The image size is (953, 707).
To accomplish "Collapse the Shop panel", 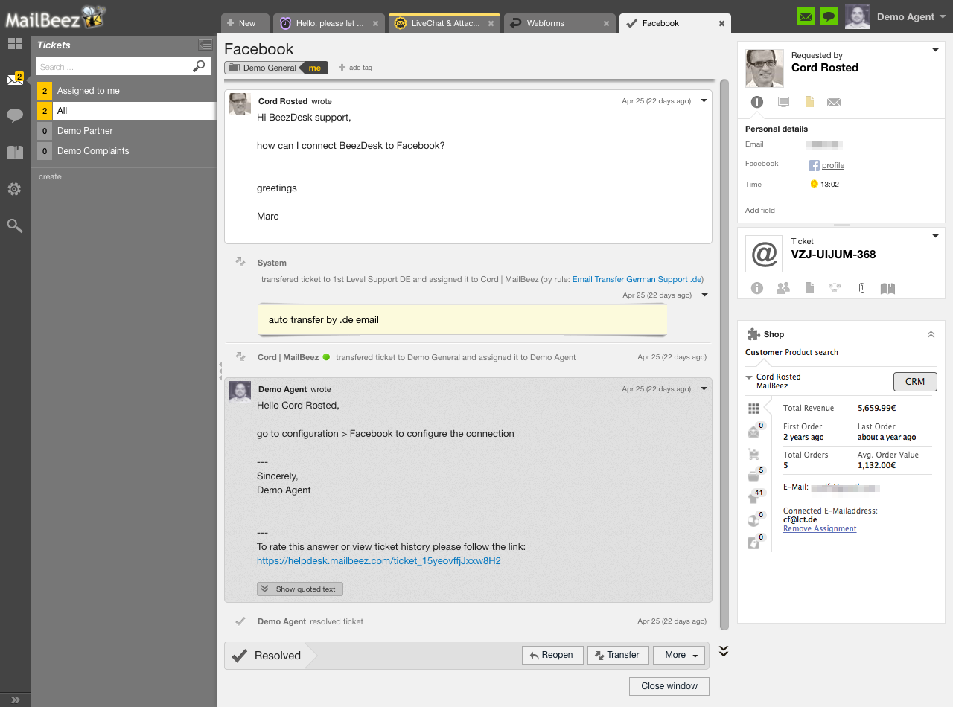I will coord(931,335).
